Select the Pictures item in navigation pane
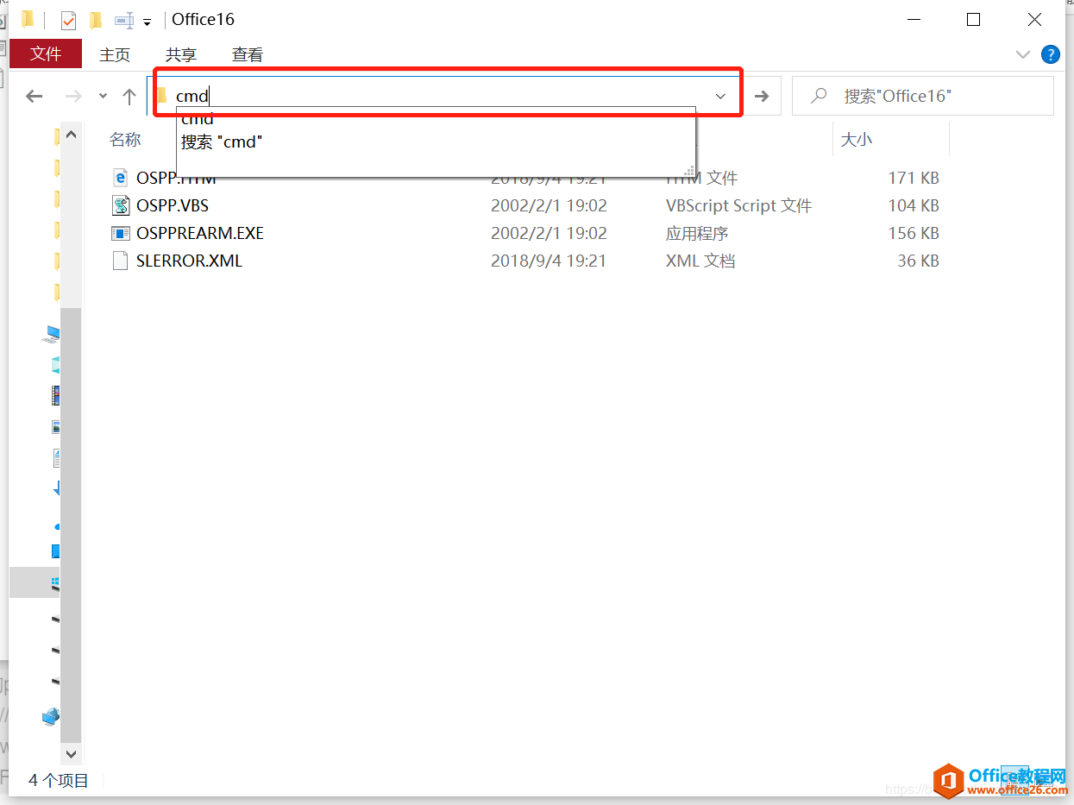The width and height of the screenshot is (1074, 805). point(56,426)
